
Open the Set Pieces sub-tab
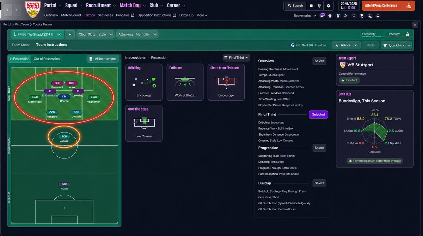tap(105, 15)
